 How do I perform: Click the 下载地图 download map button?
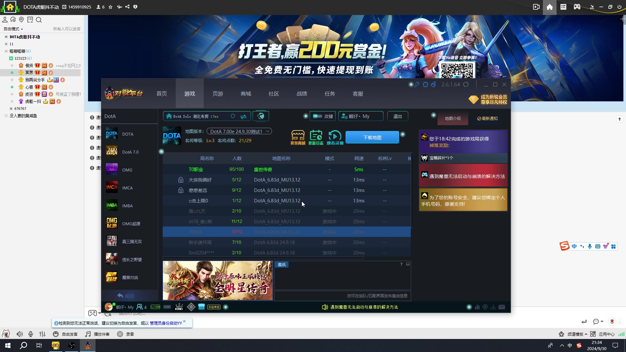click(x=372, y=138)
